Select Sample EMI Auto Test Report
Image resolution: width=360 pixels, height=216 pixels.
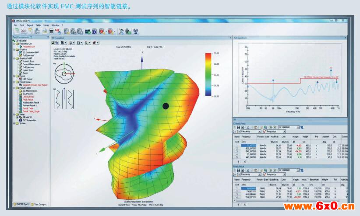click(35, 85)
